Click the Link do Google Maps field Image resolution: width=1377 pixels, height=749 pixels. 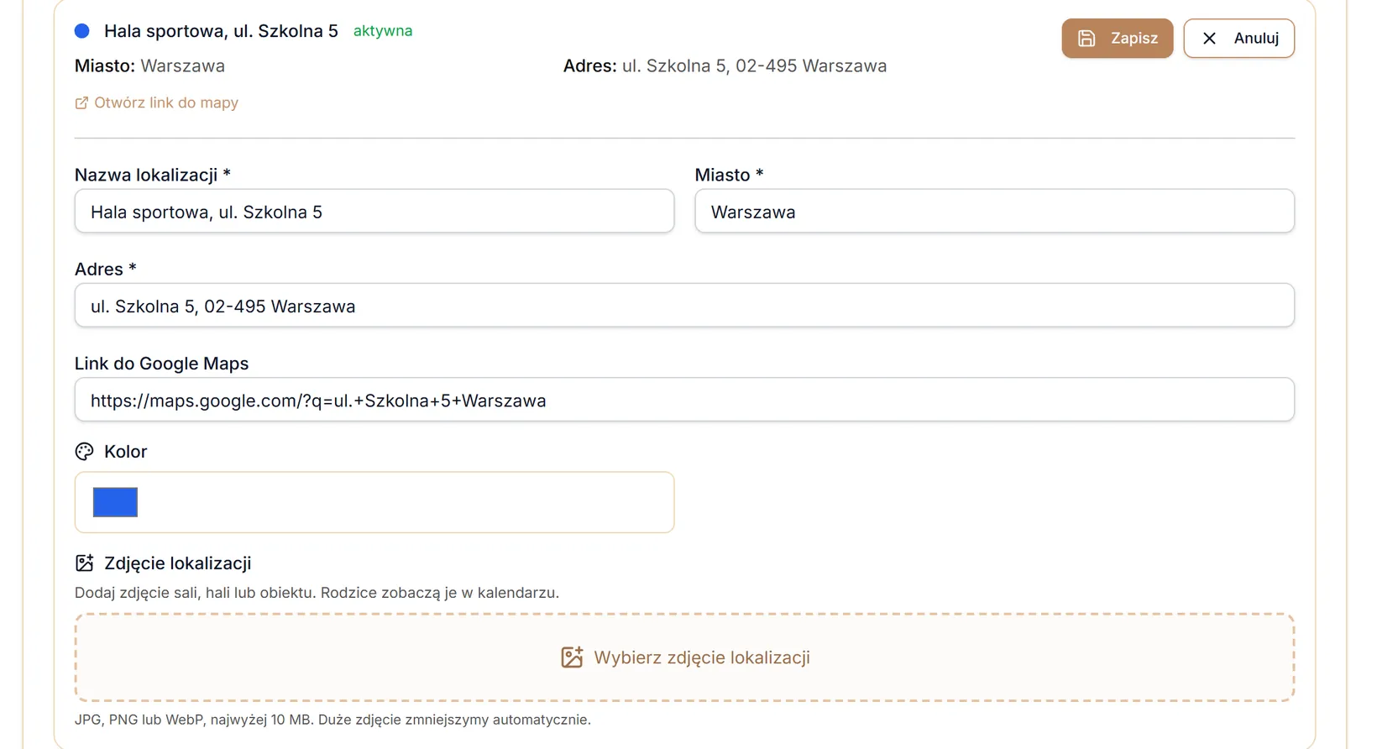[x=684, y=400]
